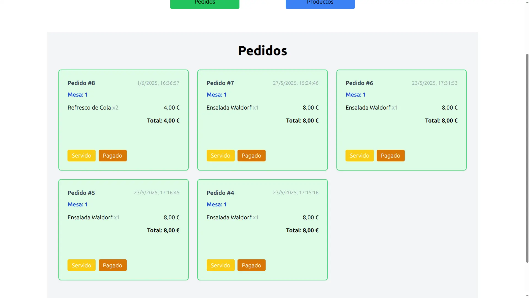Click the Mesa: 1 label in Pedido #7
Viewport: 529px width, 298px height.
pos(217,95)
